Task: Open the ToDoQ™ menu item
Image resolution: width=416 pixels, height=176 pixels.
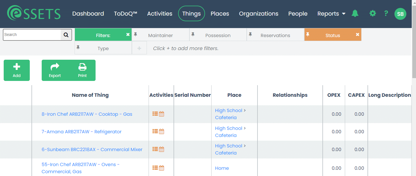Action: click(x=126, y=14)
